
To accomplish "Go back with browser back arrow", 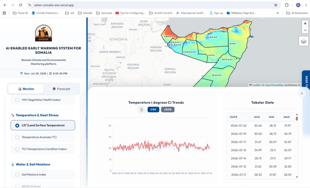I will 5,5.
